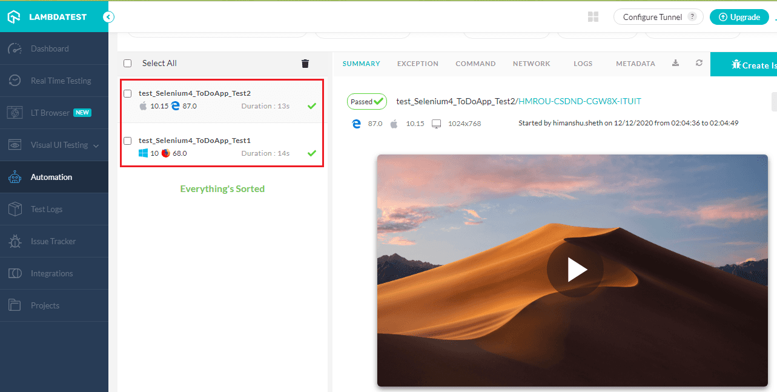
Task: Open the NETWORK tab
Action: (x=531, y=63)
